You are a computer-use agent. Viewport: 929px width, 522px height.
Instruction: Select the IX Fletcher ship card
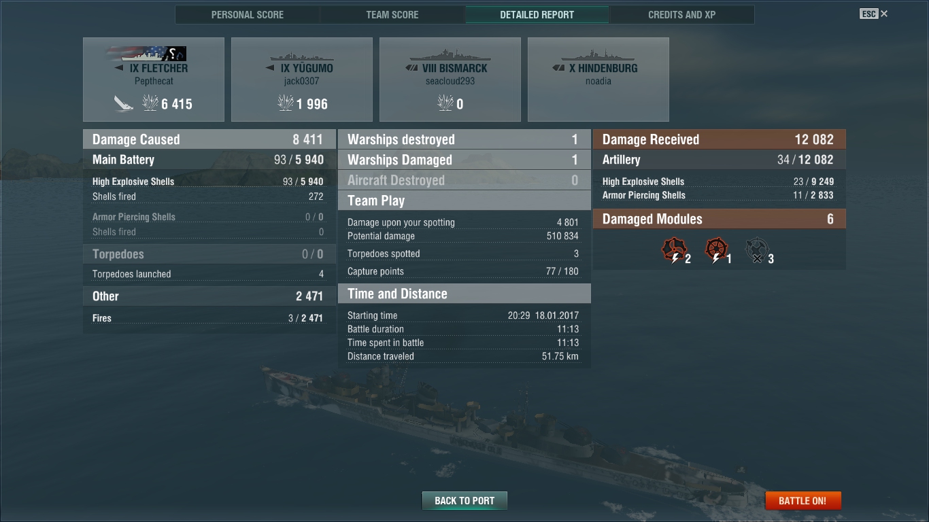(154, 80)
